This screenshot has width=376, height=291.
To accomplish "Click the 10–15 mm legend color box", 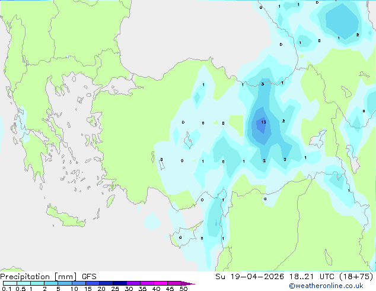I will coord(78,283).
